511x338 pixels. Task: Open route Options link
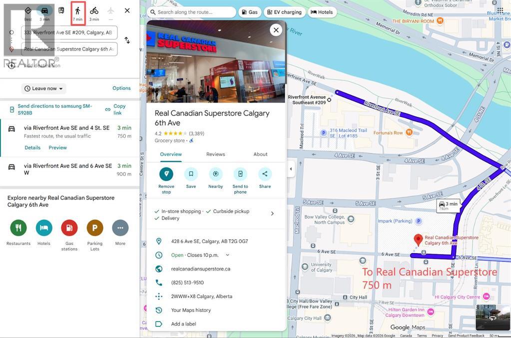(x=121, y=88)
